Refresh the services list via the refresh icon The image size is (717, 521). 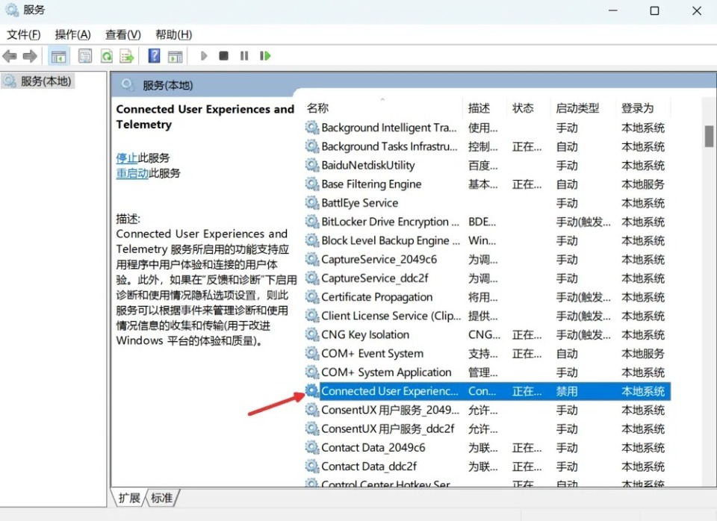click(x=105, y=55)
